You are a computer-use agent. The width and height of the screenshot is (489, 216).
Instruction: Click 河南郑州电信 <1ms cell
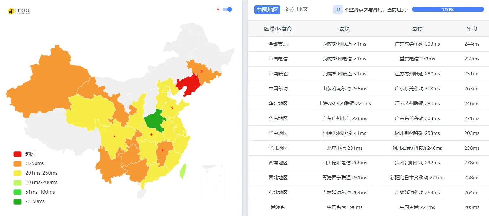click(345, 59)
